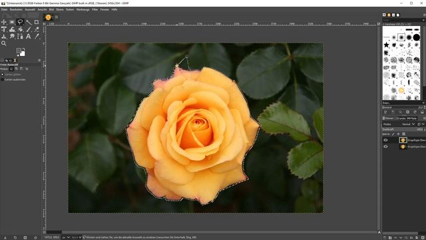Screen dimensions: 426x240
Task: Open the Patterns dockable tab icon
Action: 389,15
